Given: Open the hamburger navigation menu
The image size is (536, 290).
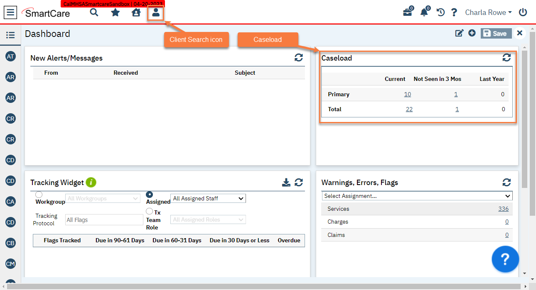Looking at the screenshot, I should [10, 12].
